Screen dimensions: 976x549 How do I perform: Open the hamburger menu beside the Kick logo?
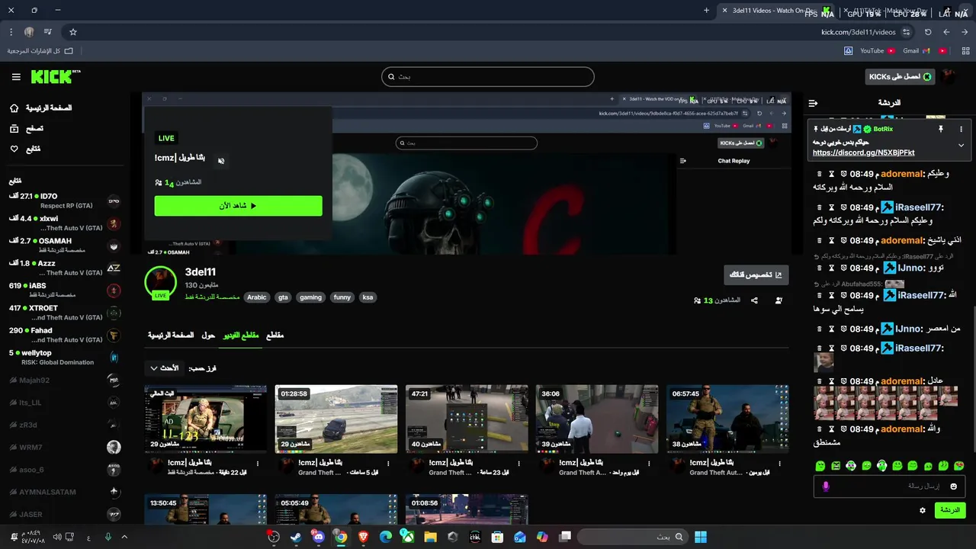16,77
